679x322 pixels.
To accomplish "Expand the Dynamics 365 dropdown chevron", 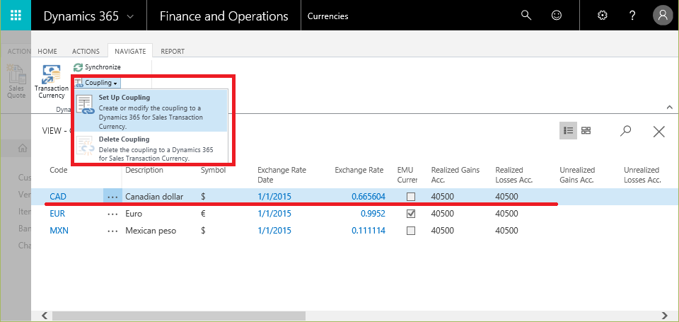I will [130, 16].
